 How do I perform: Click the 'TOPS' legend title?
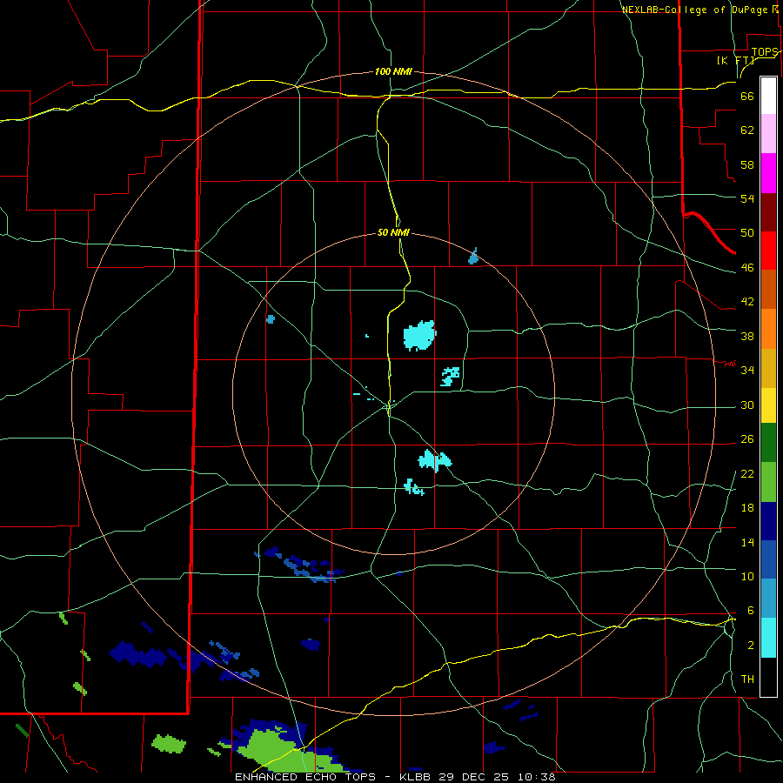765,52
